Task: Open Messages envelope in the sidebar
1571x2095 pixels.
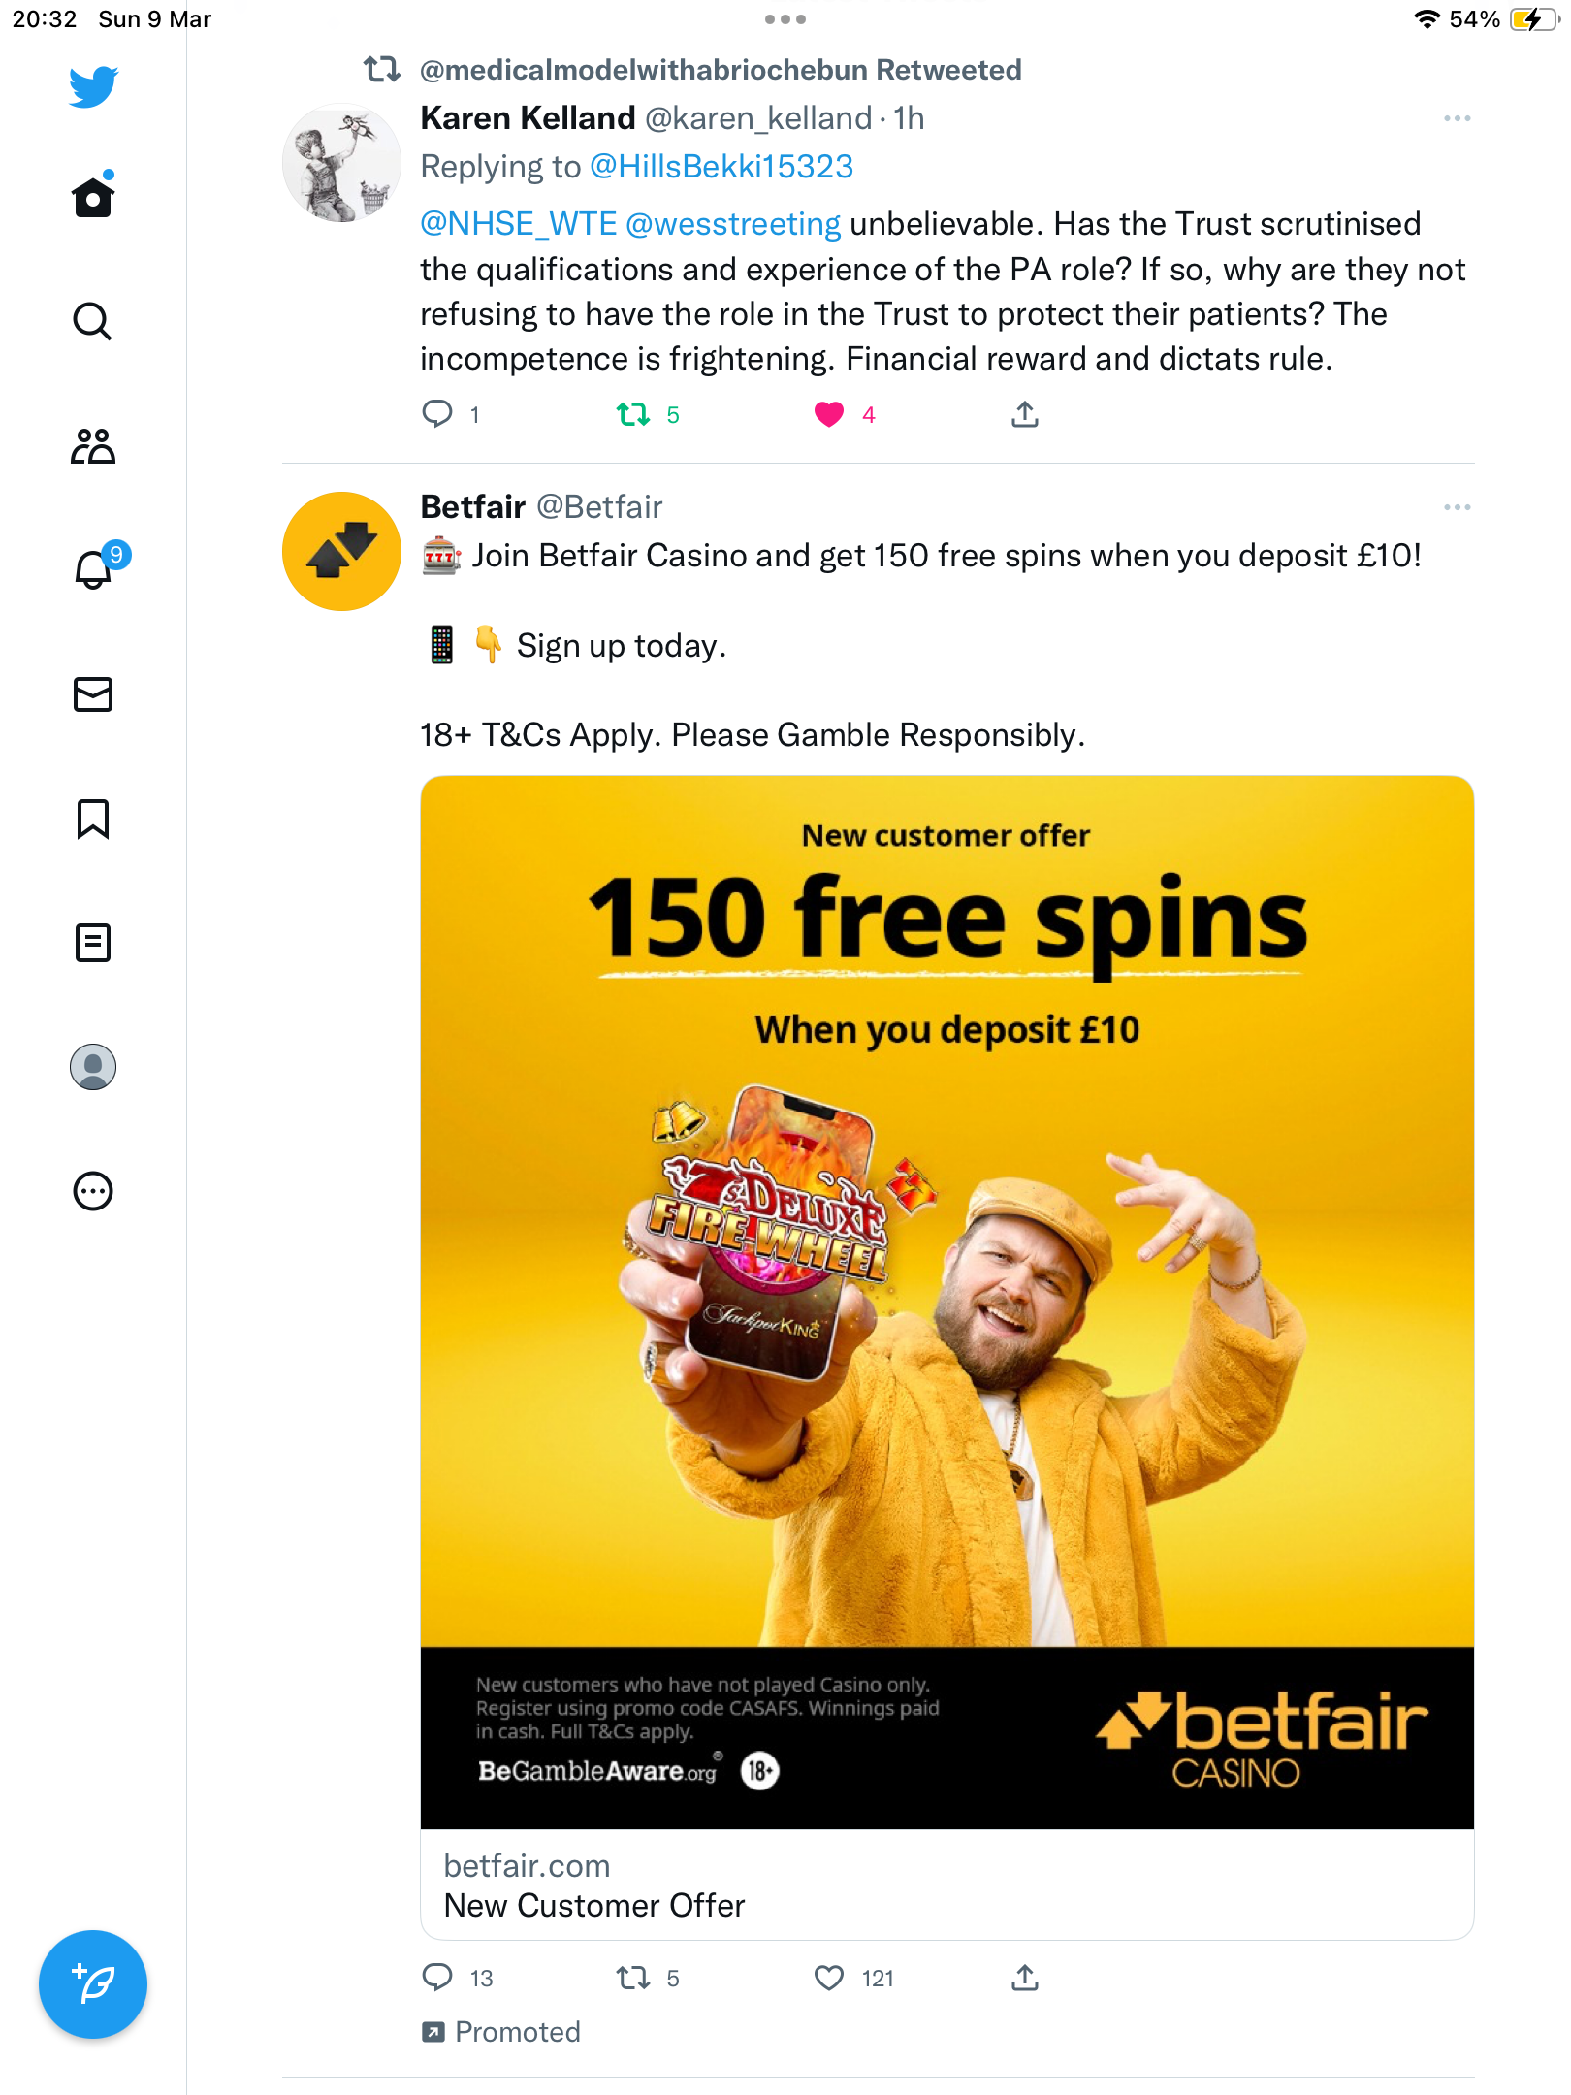Action: (x=93, y=694)
